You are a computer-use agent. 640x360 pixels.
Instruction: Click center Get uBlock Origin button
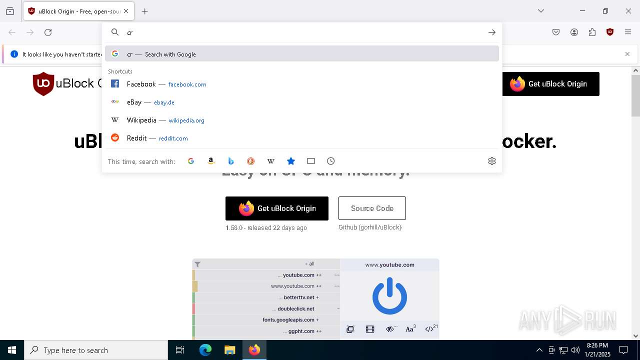[x=277, y=208]
